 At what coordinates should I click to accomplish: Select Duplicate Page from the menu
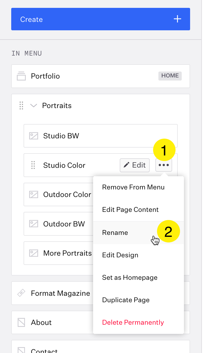coord(126,300)
